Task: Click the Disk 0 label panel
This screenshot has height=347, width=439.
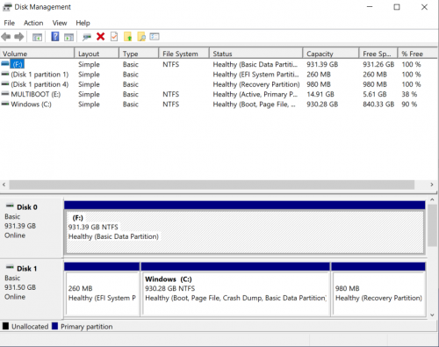Action: click(x=32, y=228)
